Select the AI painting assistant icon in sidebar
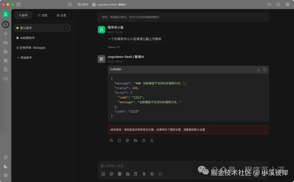 6,43
